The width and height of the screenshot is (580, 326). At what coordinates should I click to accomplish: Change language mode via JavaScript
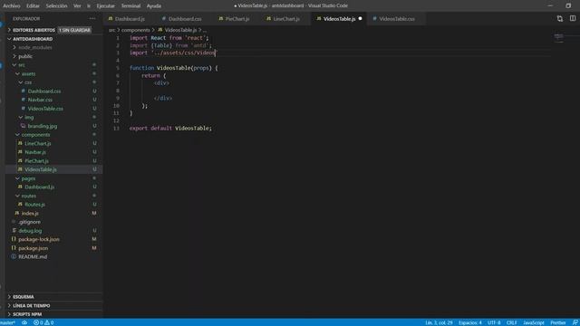point(534,322)
